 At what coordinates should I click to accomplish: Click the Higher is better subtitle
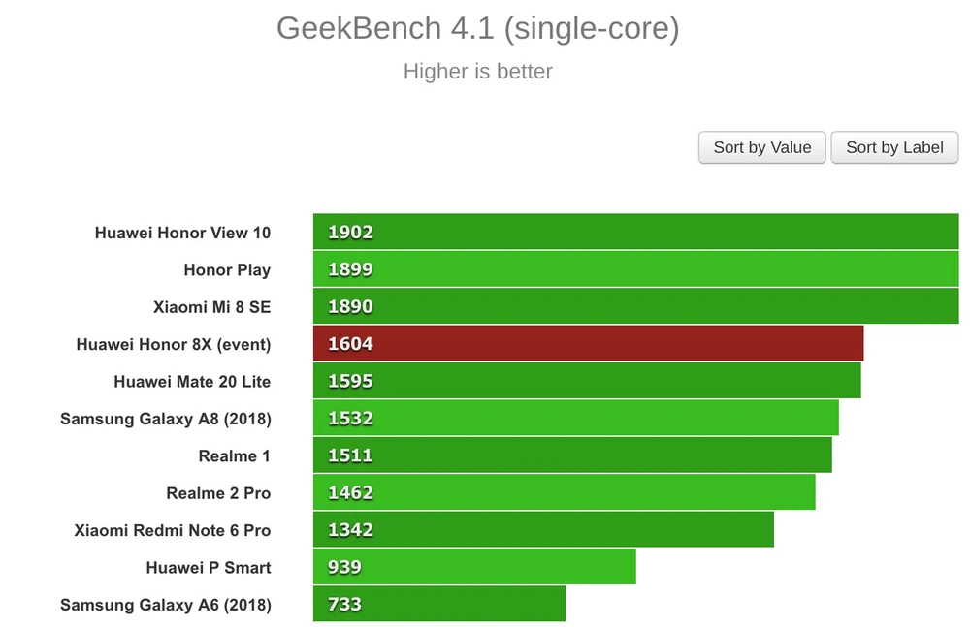(x=477, y=72)
